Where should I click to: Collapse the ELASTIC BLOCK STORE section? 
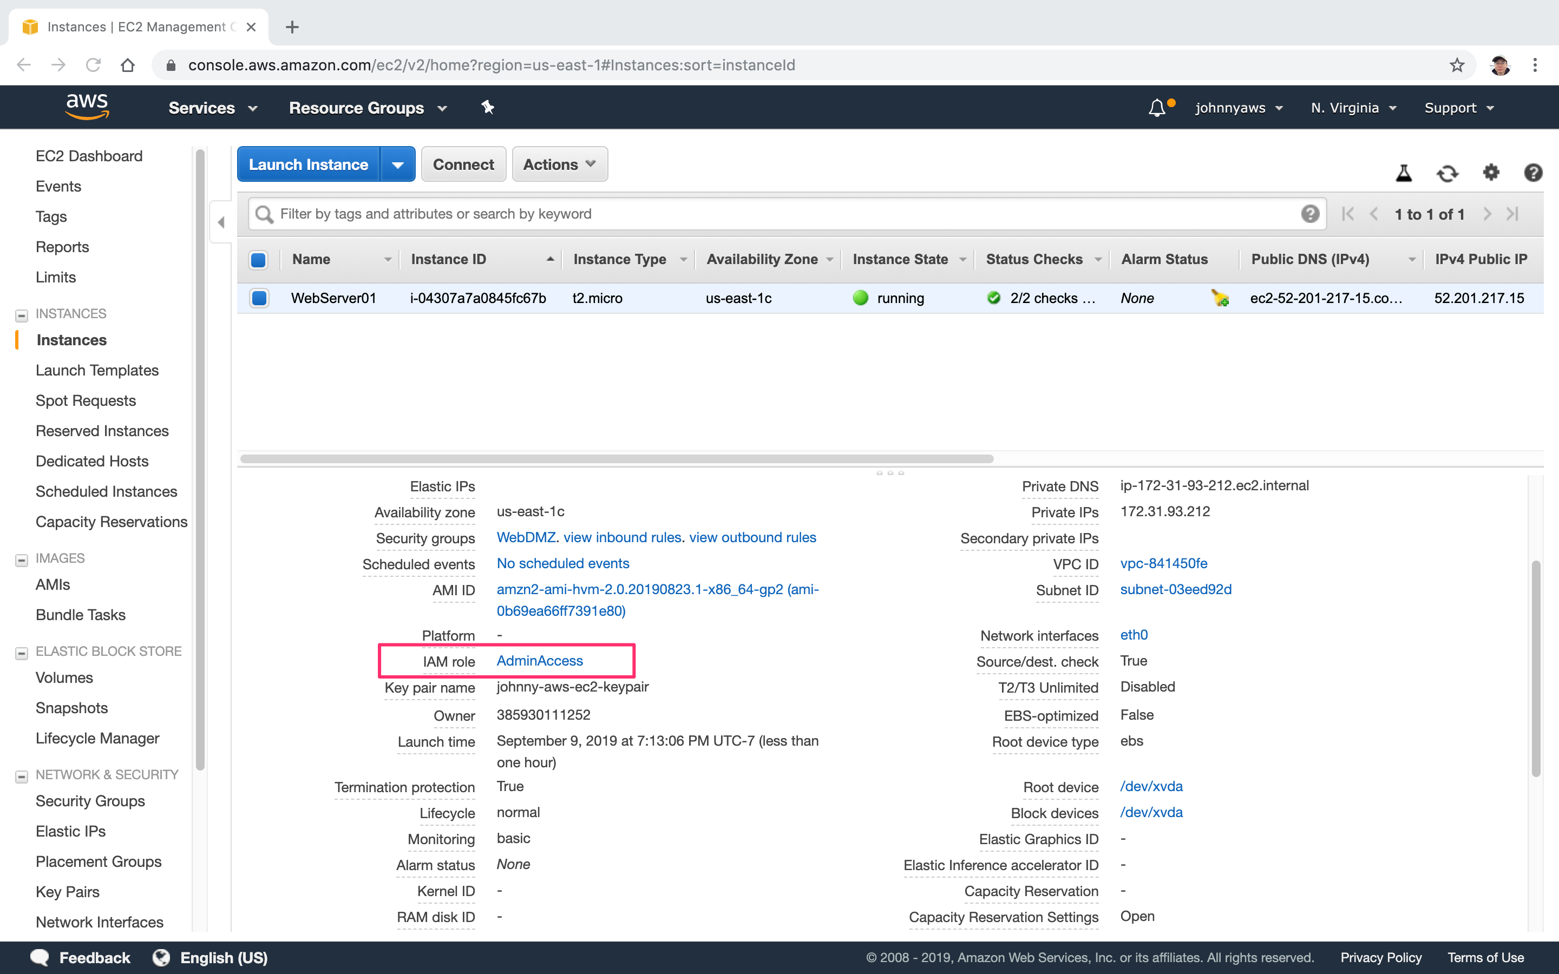point(21,653)
